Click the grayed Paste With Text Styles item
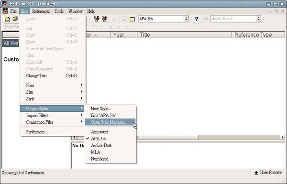Screen dimensions: 287x184 [x=52, y=49]
